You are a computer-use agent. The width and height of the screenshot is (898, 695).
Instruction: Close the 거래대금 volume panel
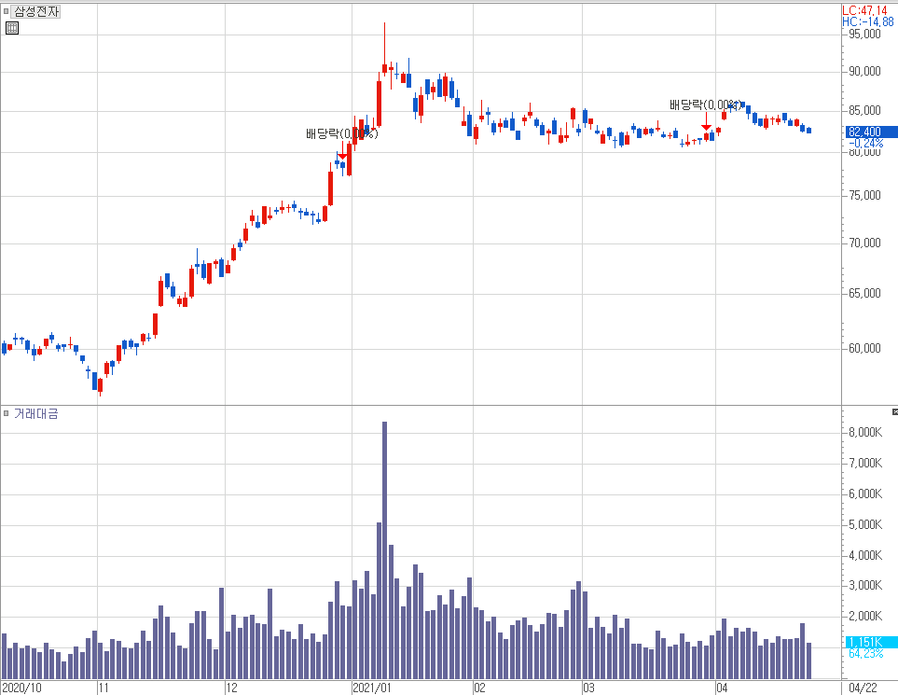893,411
